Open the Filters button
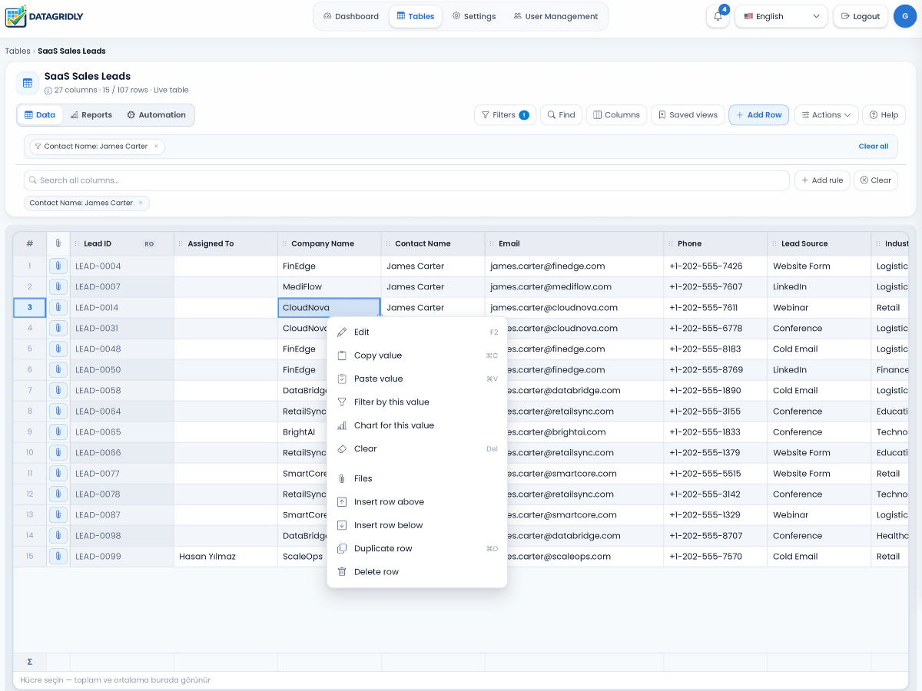 (505, 114)
